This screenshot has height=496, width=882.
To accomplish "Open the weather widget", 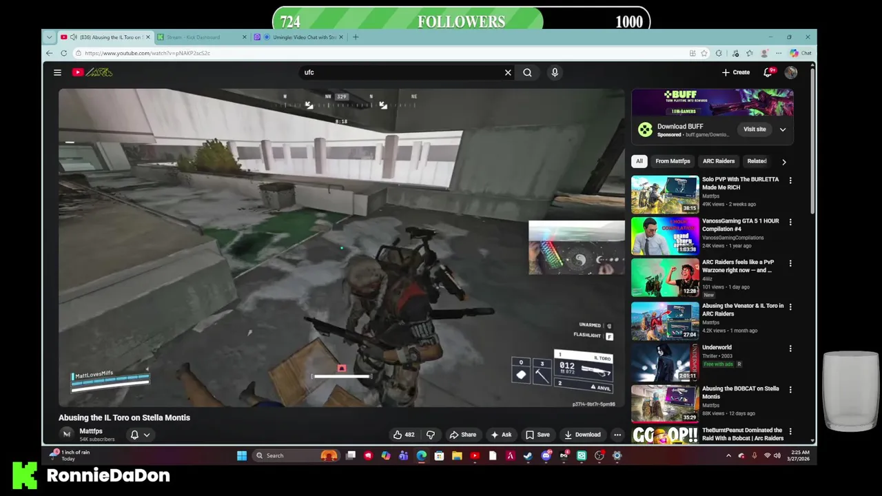I will (70, 455).
